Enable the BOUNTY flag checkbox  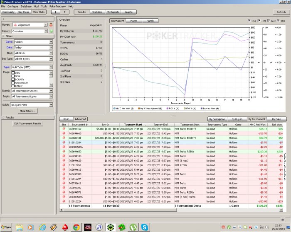pyautogui.click(x=13, y=79)
